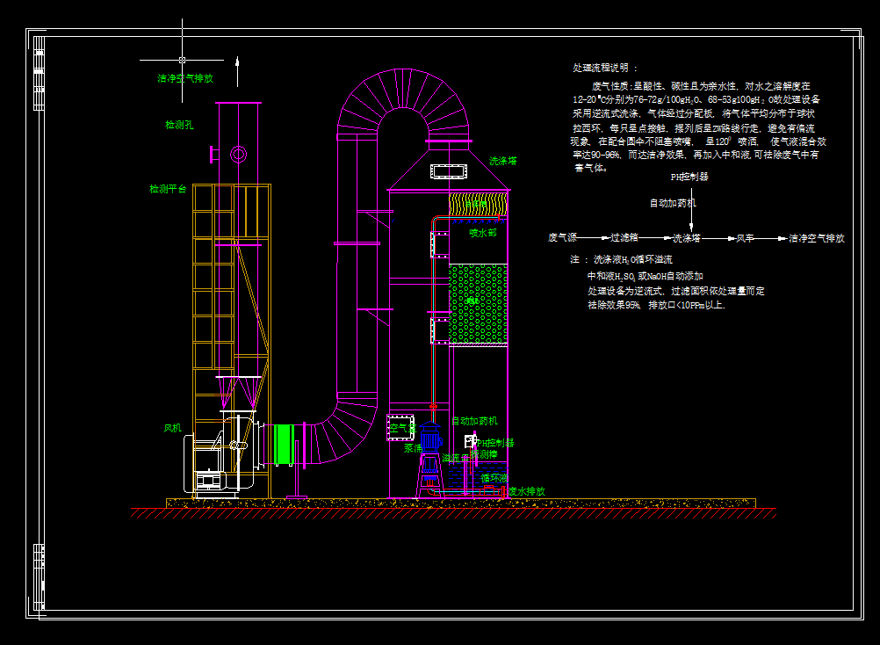This screenshot has height=645, width=880.
Task: Select the green flexible duct connector at the fan outlet
Action: tap(284, 445)
